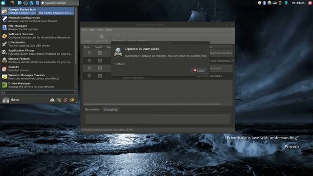313x176 pixels.
Task: Click the Install Updates toolbar button
Action: 138,38
